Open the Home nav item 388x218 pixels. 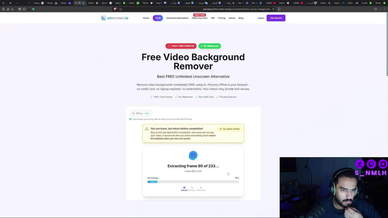point(146,18)
